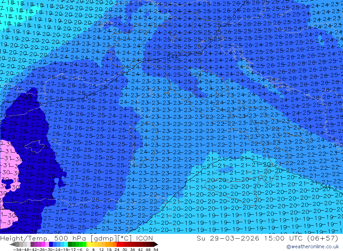Click the left gray arrow end of color scale
Viewport: 343px width, 251px height.
click(12, 244)
